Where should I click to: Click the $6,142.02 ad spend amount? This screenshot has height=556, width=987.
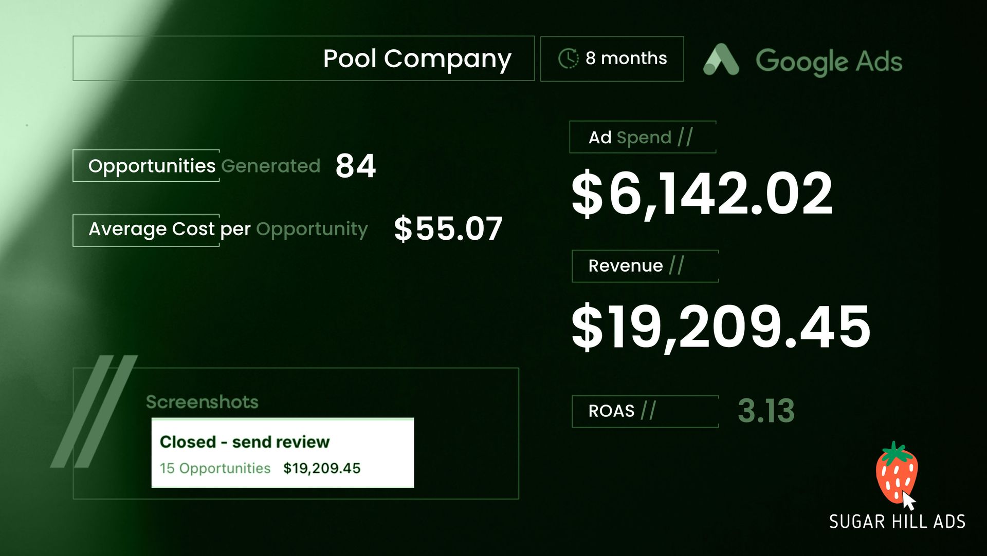(x=701, y=194)
